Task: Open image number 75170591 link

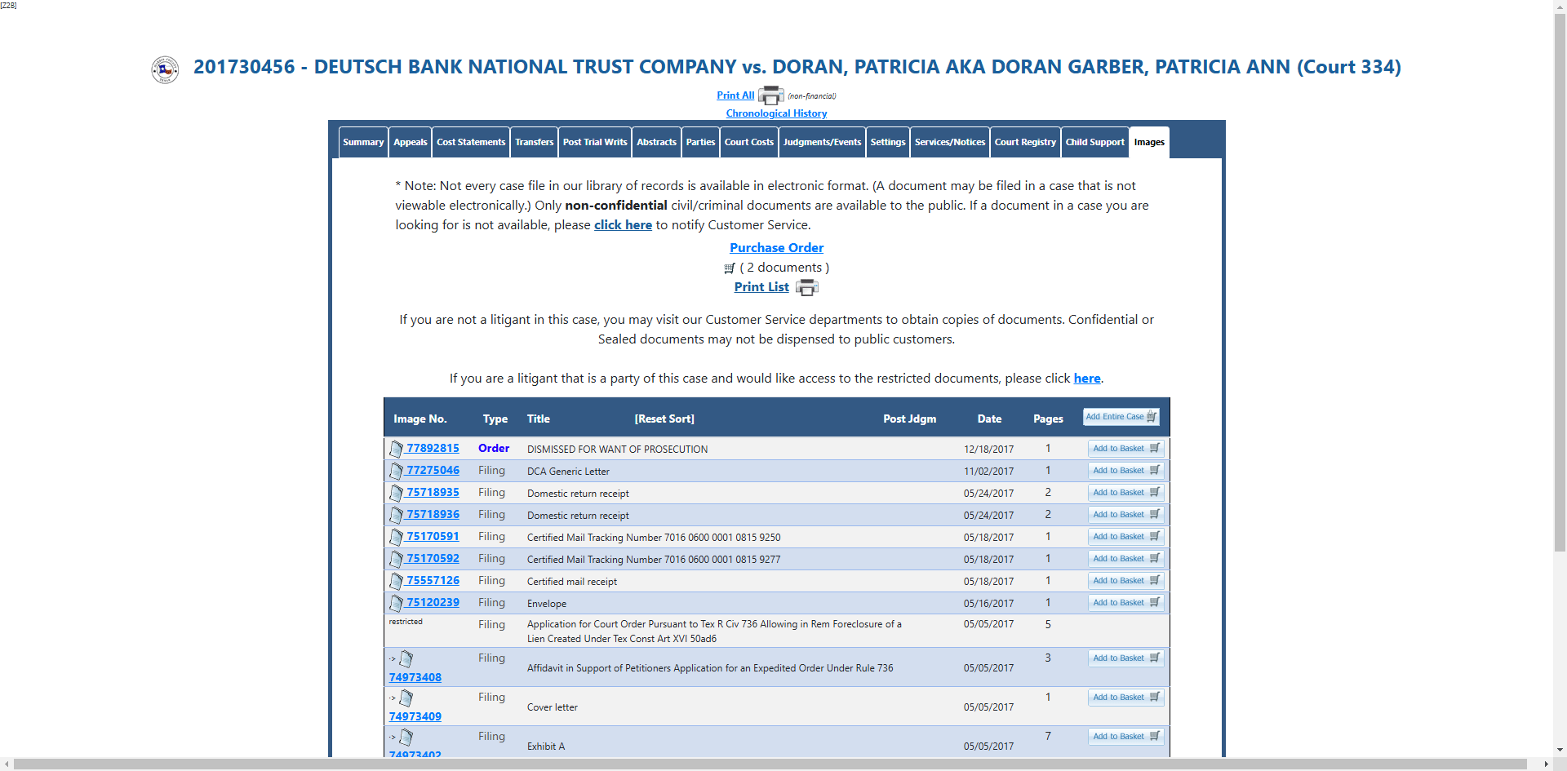Action: [433, 537]
